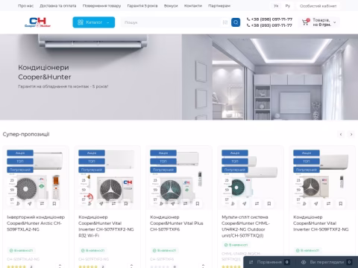Click compare arrows on Vital Inverter CH-S09FTXF2-NG card

tap(328, 203)
